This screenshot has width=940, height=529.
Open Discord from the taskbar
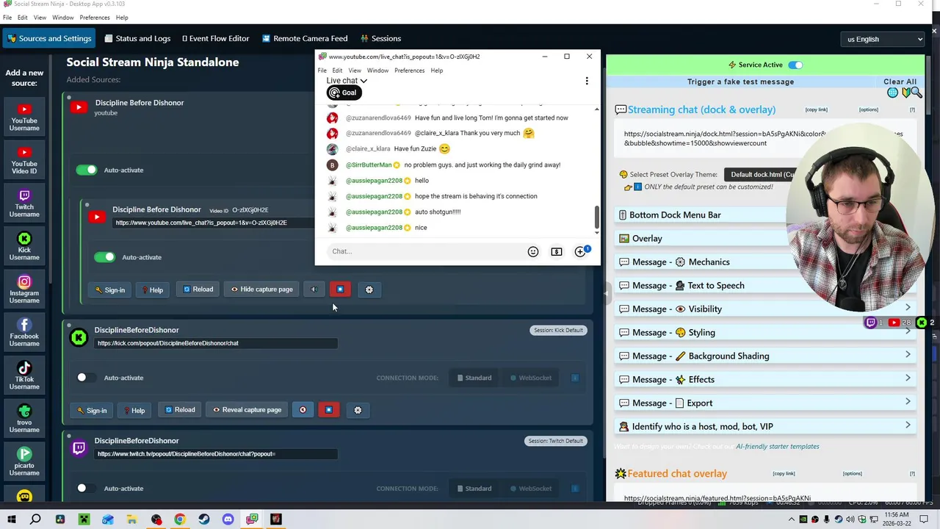pyautogui.click(x=228, y=519)
